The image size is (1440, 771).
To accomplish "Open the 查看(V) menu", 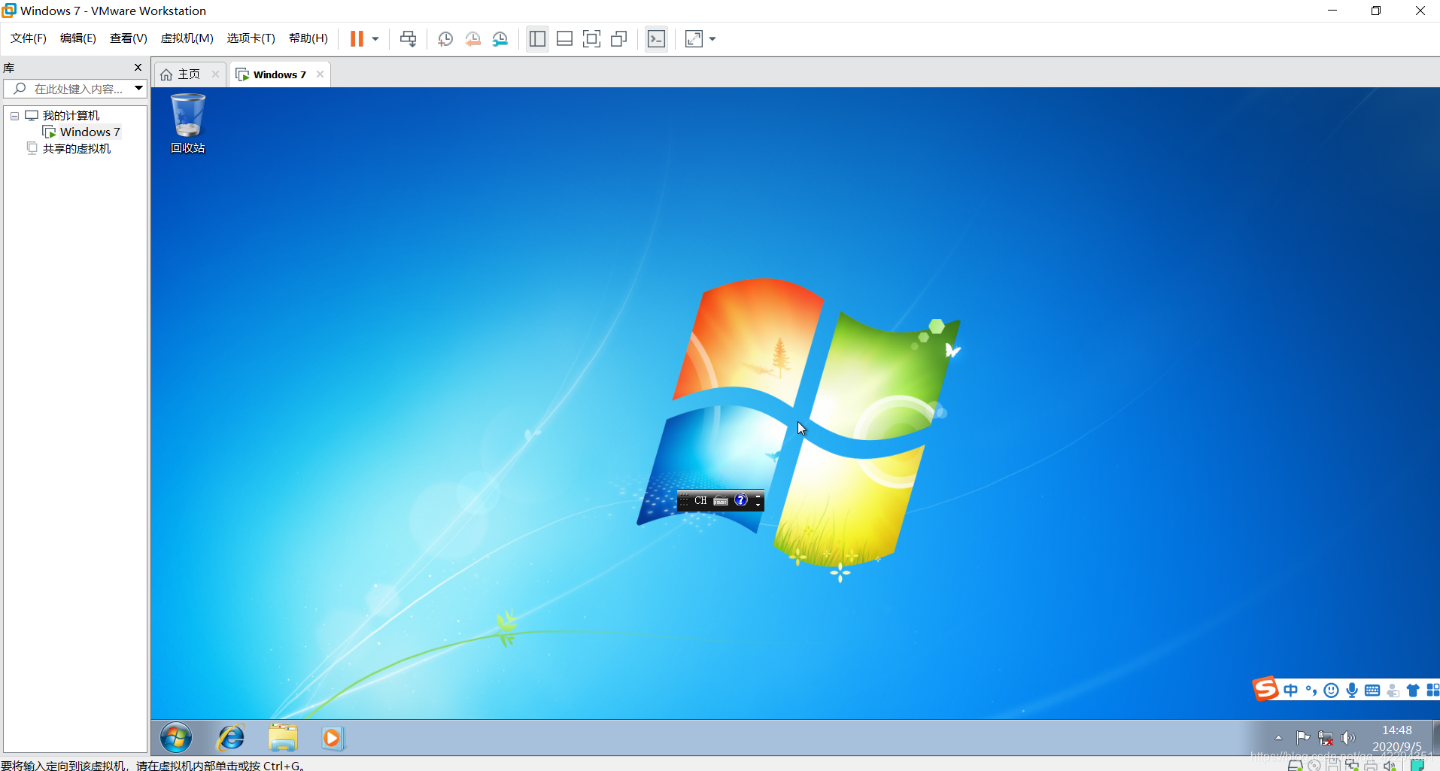I will [129, 38].
